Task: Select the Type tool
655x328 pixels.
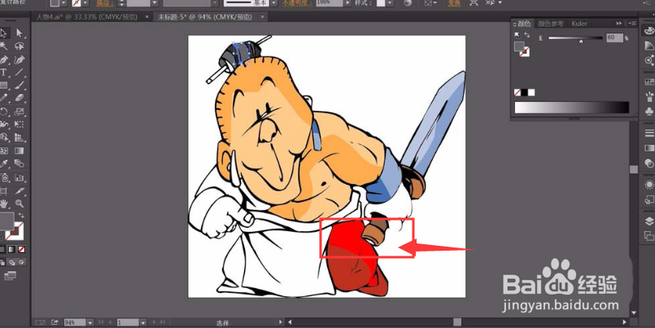Action: [4, 72]
